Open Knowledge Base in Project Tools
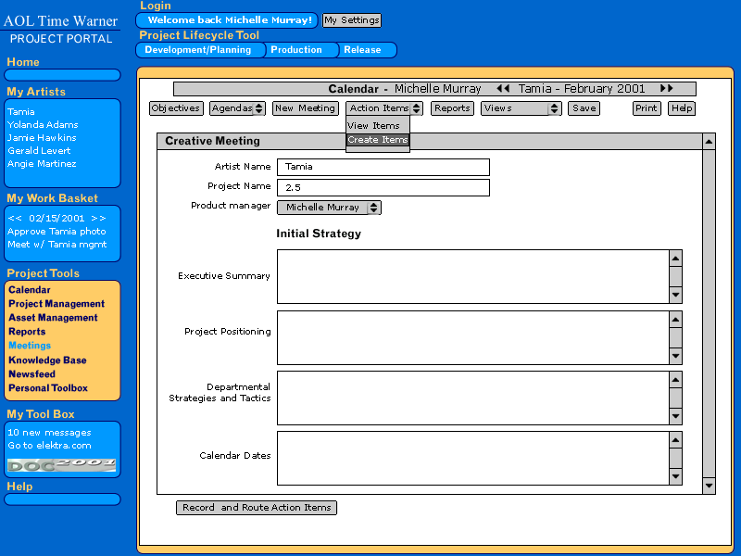This screenshot has width=741, height=556. coord(47,360)
